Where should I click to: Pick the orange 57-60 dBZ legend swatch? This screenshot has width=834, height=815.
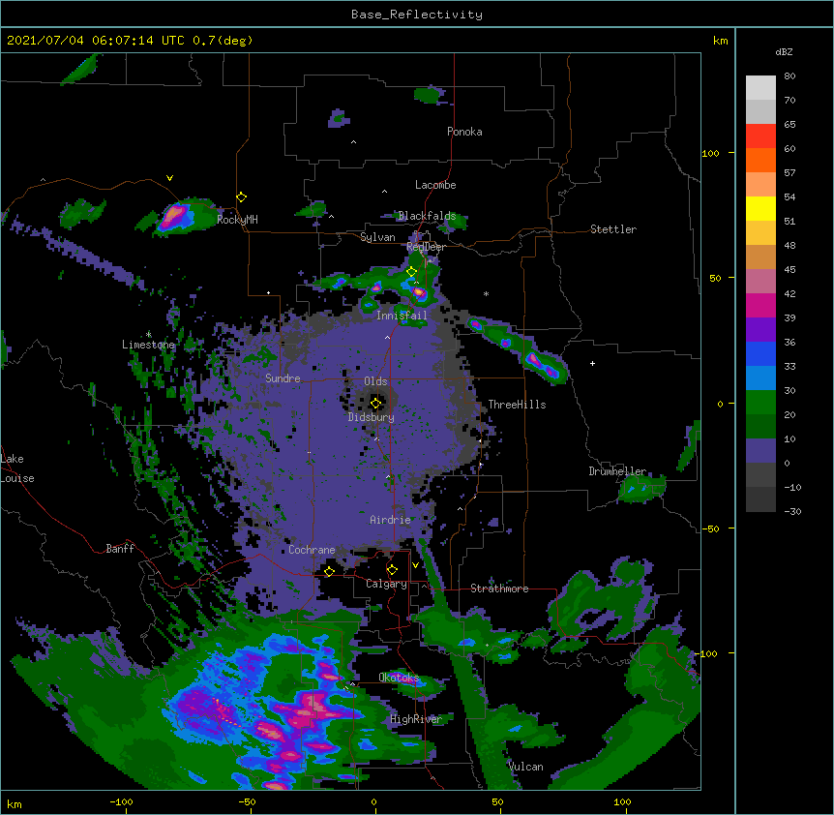[760, 160]
